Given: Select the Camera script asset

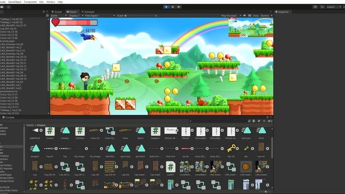Looking at the screenshot, I should (x=50, y=131).
